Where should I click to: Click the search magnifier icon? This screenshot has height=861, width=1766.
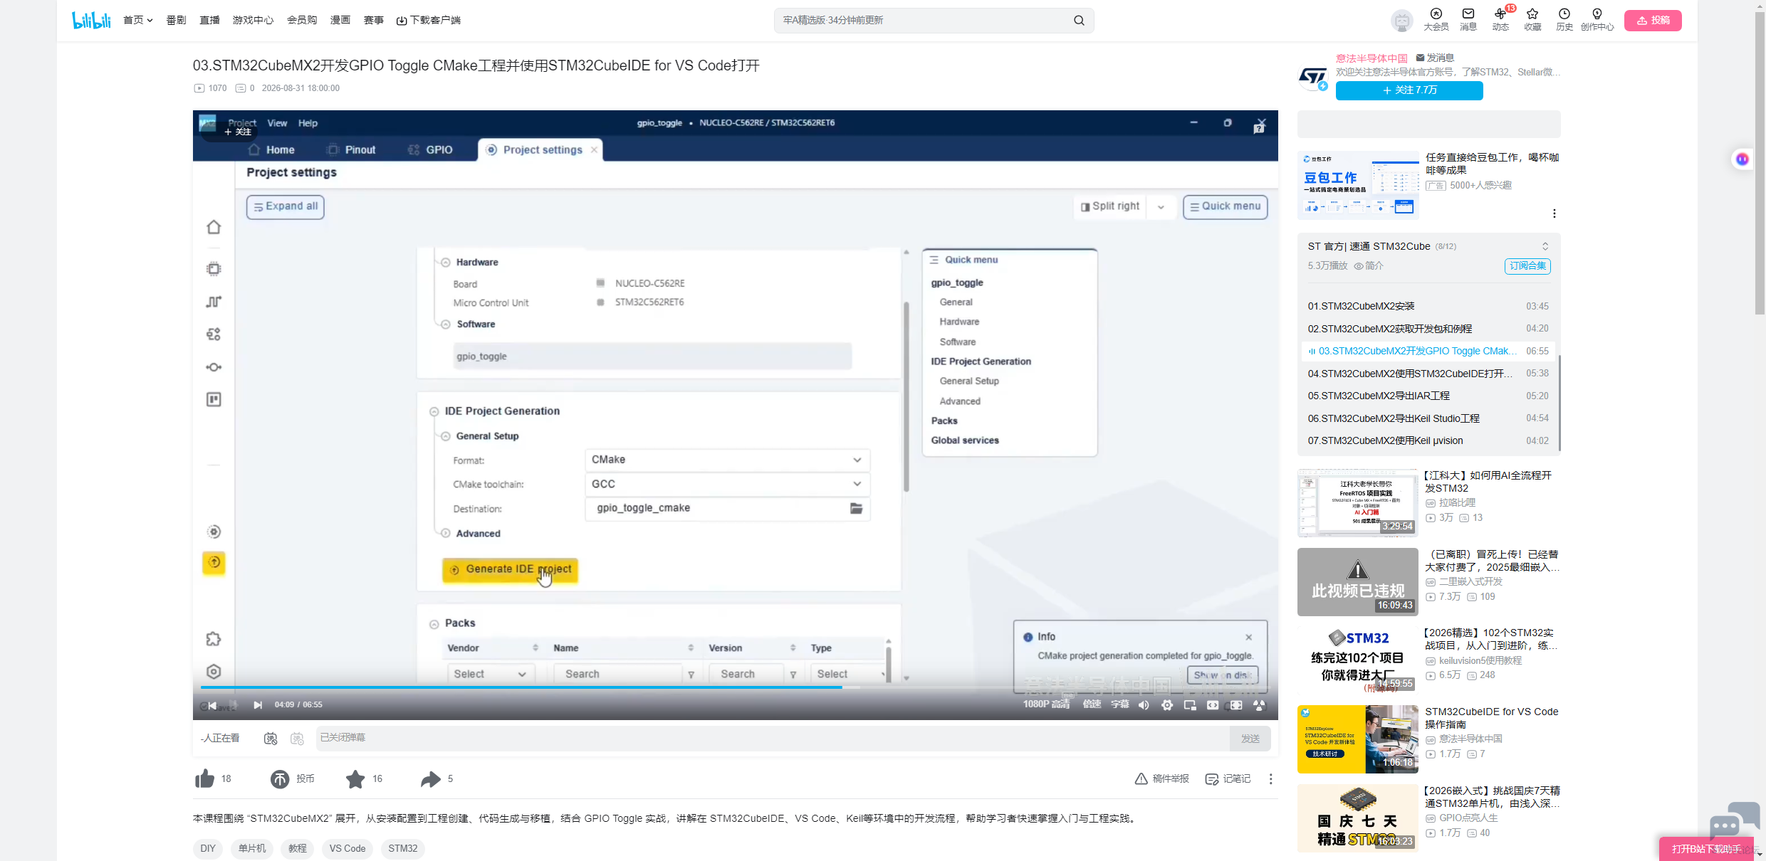pos(1079,21)
